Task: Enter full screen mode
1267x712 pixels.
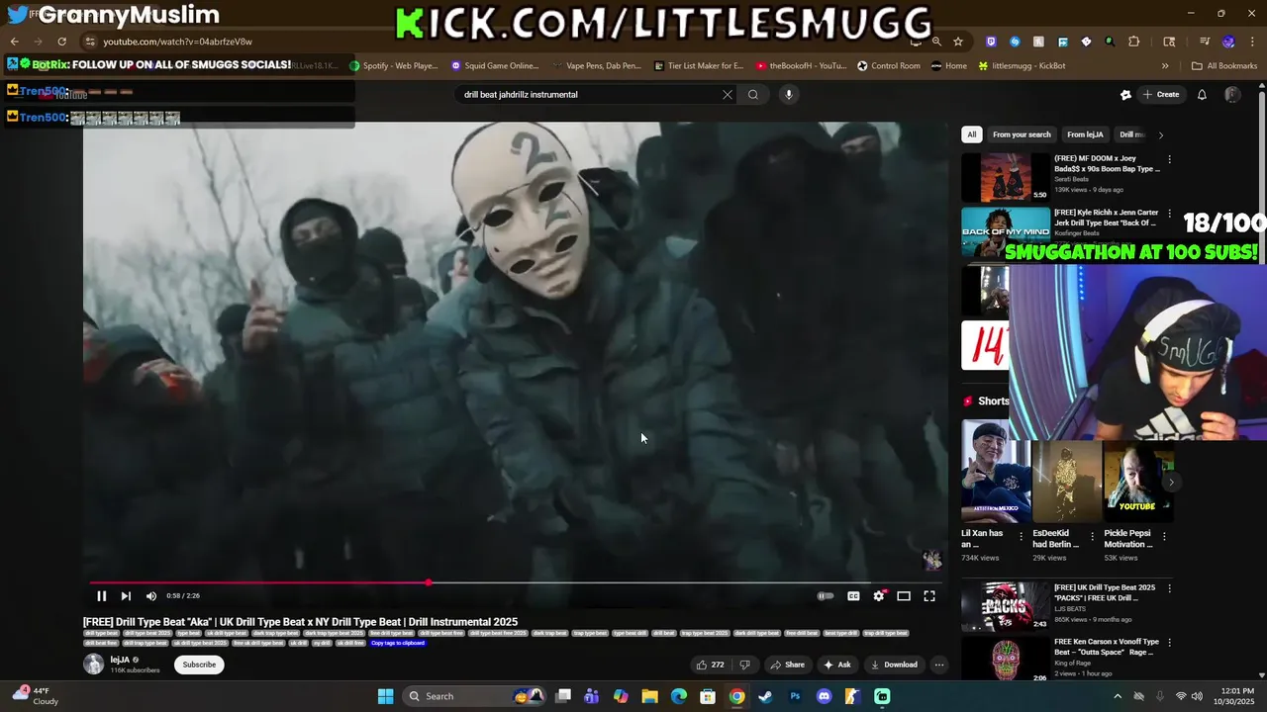Action: click(x=929, y=596)
